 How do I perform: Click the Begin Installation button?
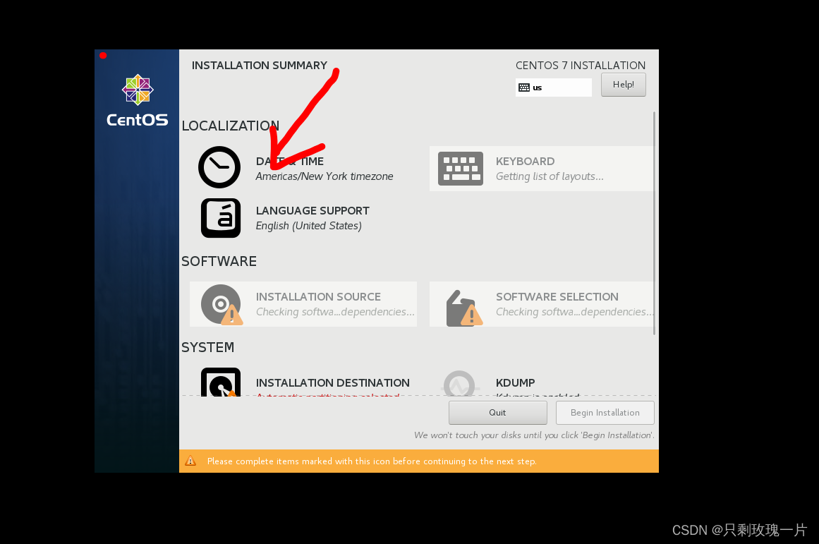tap(605, 413)
